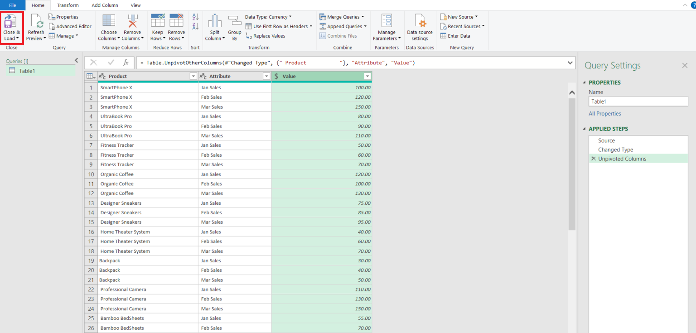696x333 pixels.
Task: Delete the Unpivoted Columns step
Action: 594,159
